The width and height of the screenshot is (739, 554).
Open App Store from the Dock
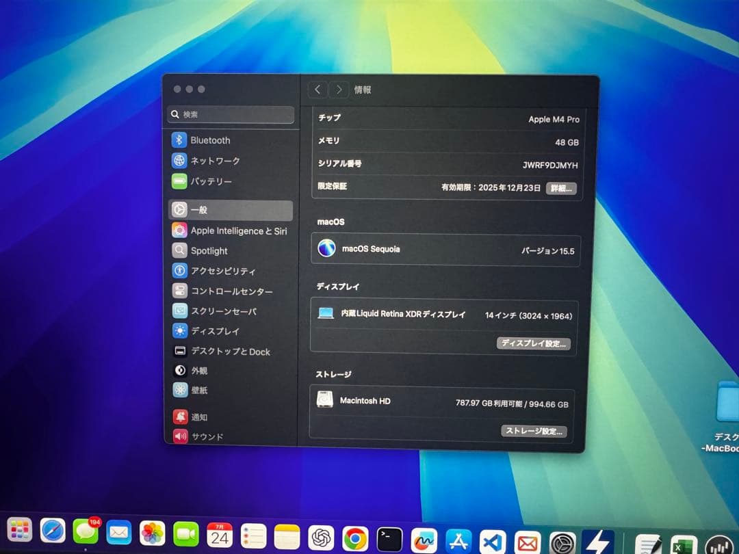tap(458, 542)
